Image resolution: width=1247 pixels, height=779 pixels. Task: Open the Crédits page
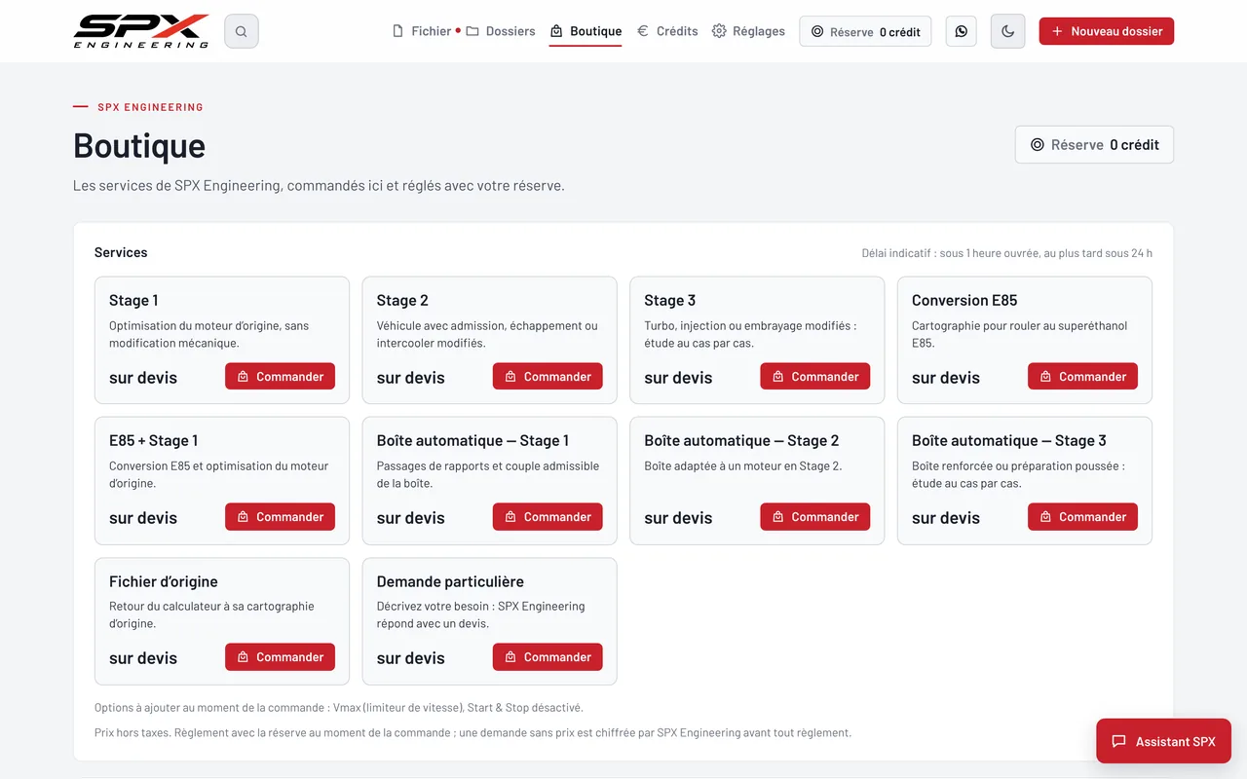667,31
